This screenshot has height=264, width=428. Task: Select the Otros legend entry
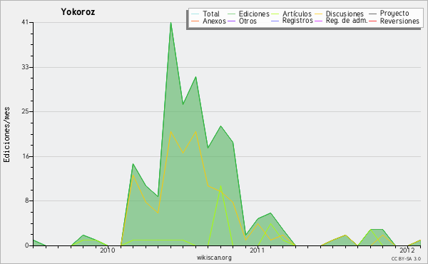248,21
